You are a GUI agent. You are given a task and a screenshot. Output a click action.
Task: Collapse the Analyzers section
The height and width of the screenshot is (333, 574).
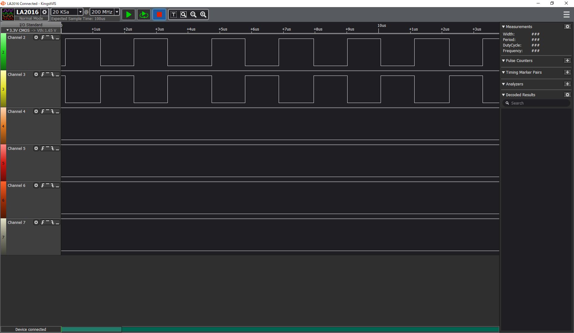click(x=503, y=84)
